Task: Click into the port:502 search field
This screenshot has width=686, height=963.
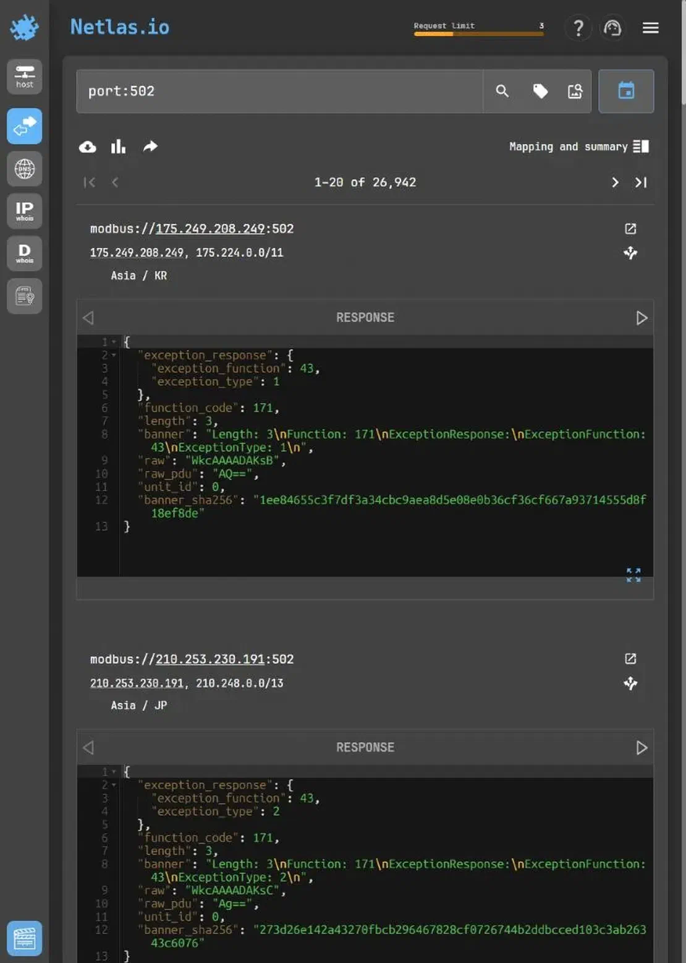Action: 279,92
